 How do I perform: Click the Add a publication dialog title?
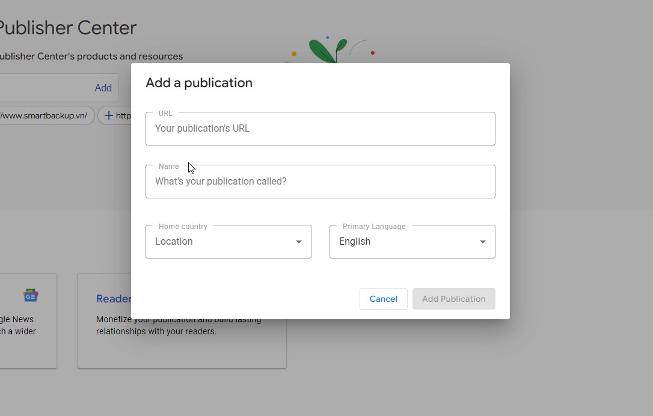point(199,83)
